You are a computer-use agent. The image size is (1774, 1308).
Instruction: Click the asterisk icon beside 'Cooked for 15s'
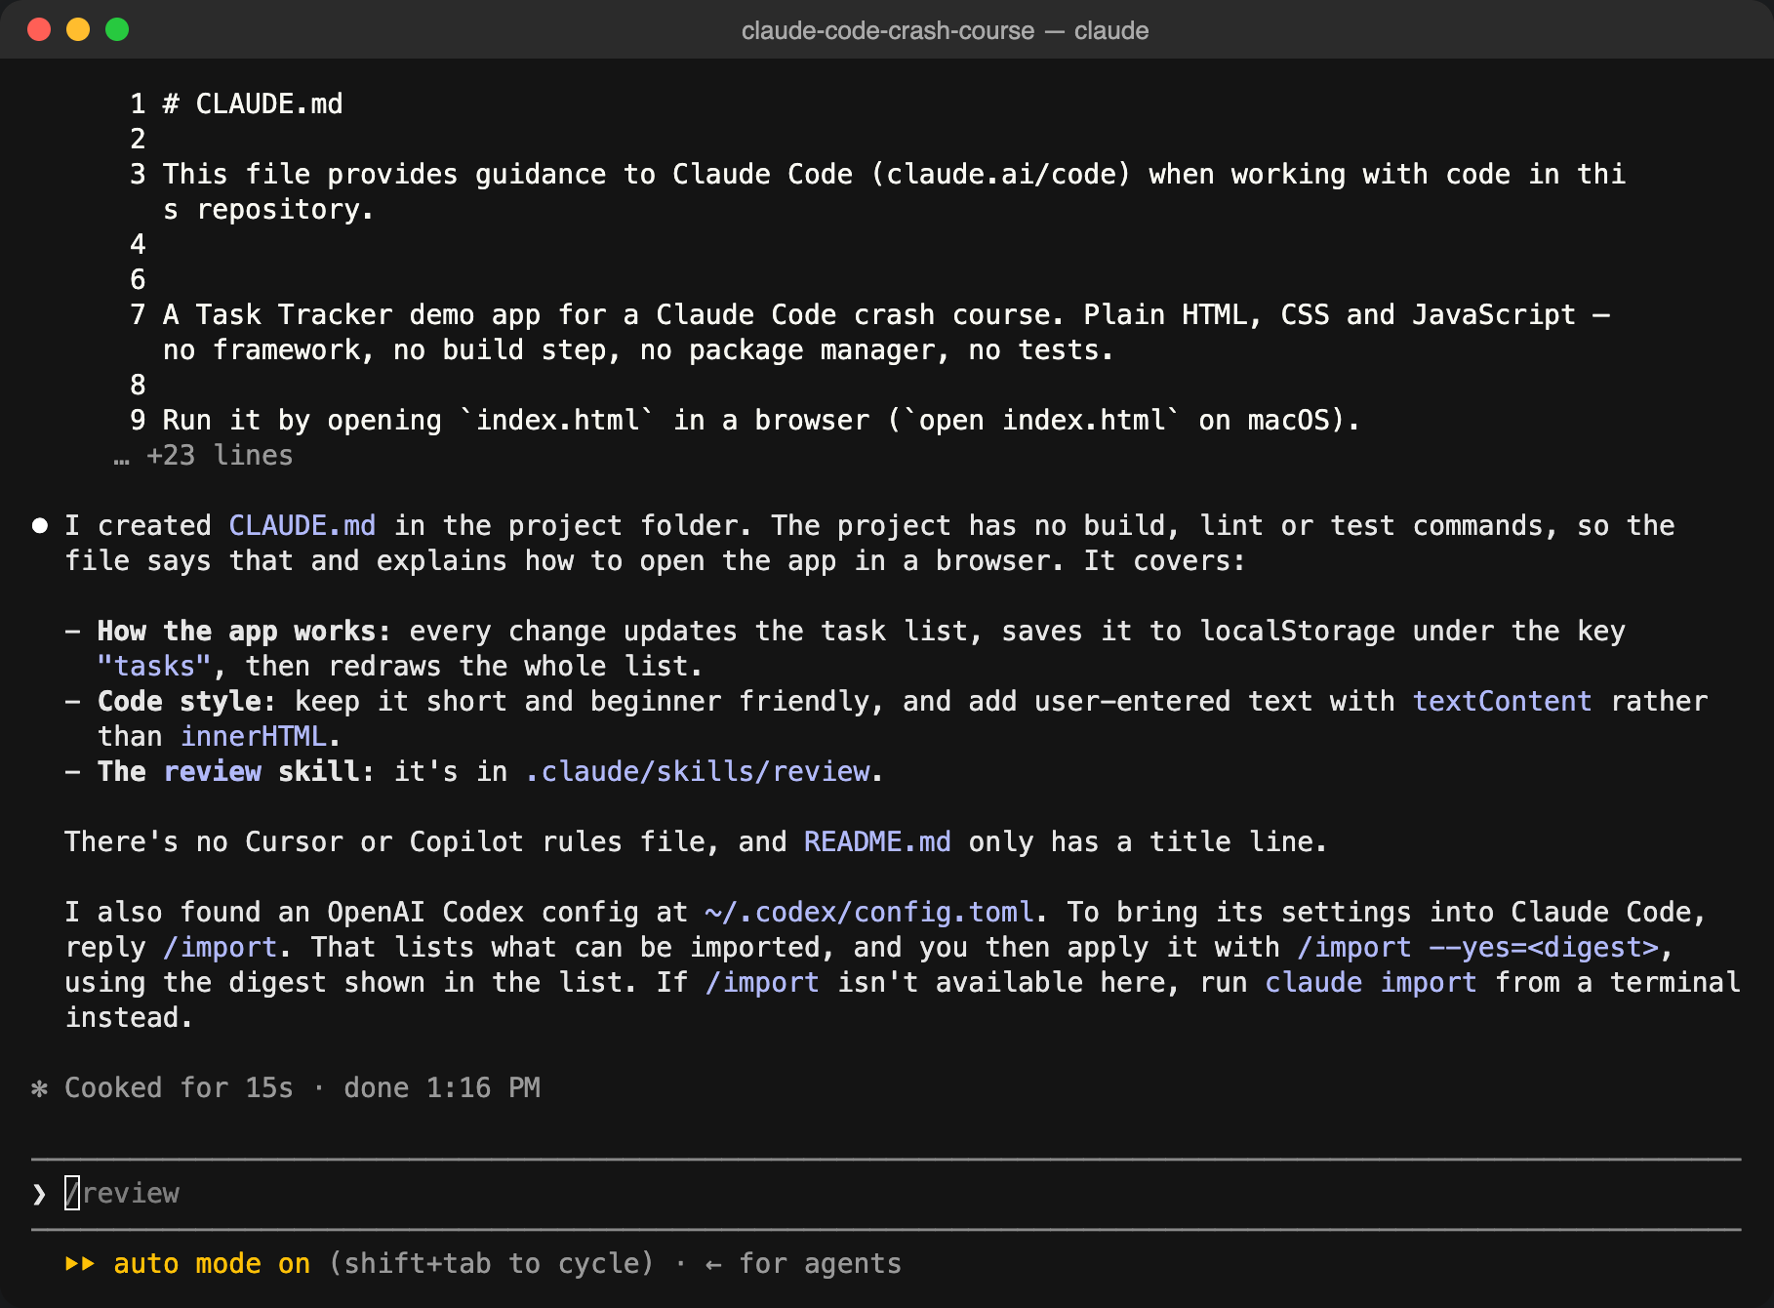click(x=40, y=1088)
